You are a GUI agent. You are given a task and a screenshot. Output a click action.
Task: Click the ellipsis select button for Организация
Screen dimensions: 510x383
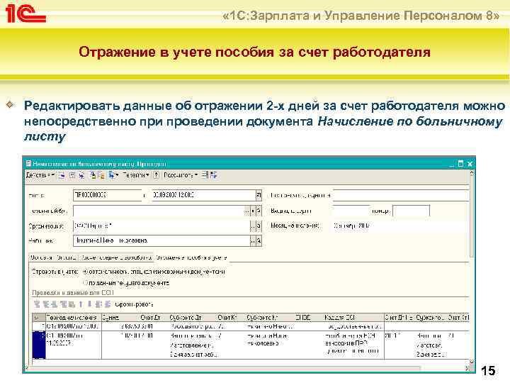(253, 226)
